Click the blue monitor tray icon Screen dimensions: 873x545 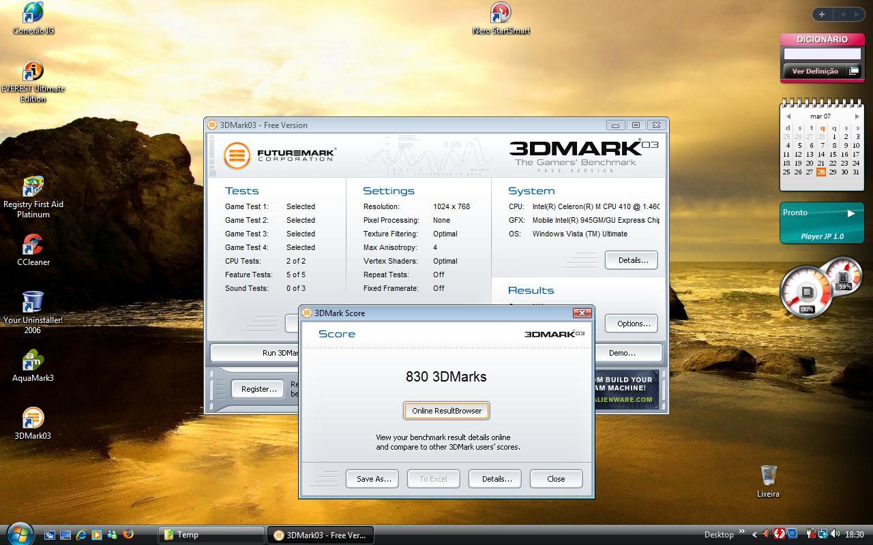click(792, 535)
